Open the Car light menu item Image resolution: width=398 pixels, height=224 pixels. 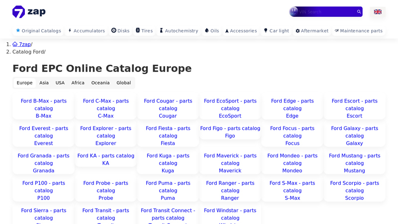(x=277, y=31)
